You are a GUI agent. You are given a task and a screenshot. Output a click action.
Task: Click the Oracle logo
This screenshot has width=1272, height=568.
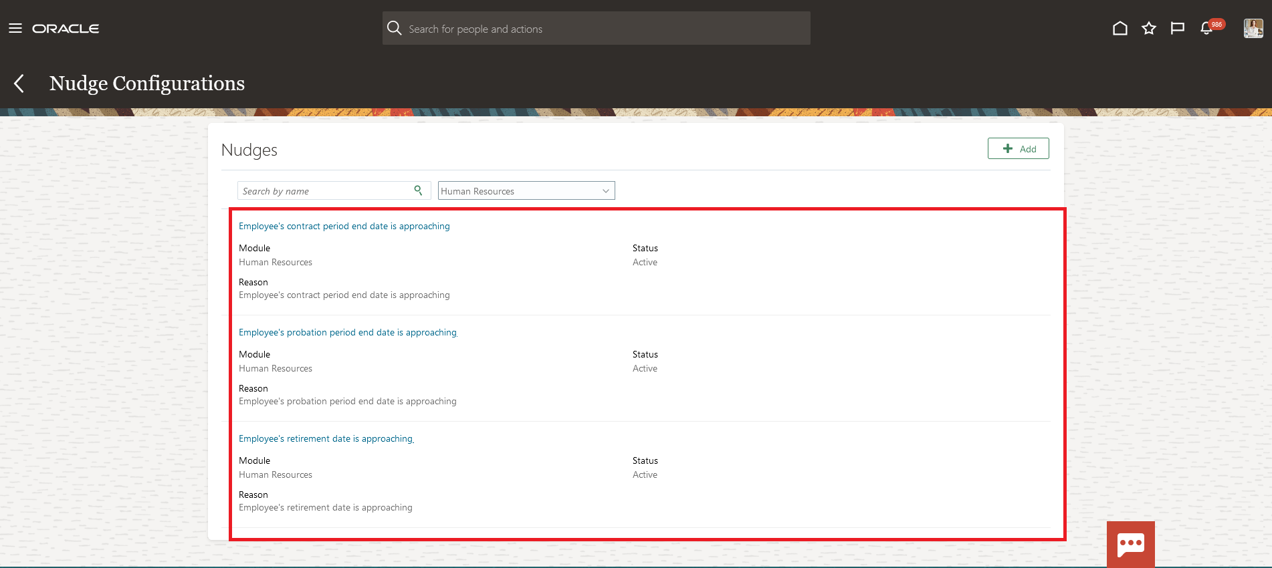click(66, 29)
